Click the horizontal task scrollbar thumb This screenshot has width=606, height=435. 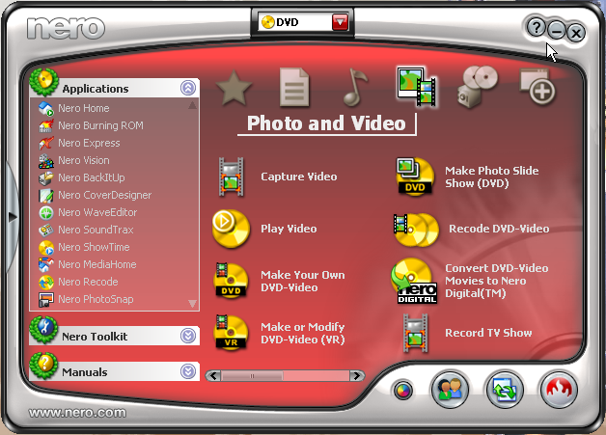coord(252,375)
